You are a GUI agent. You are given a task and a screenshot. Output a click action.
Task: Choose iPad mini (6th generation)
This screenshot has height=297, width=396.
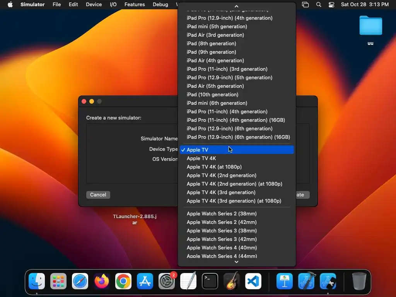coord(237,103)
